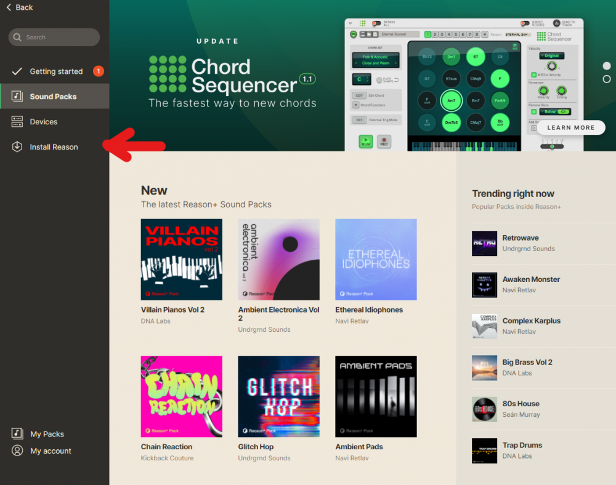Click the Back chevron arrow icon
The height and width of the screenshot is (485, 616).
[9, 7]
